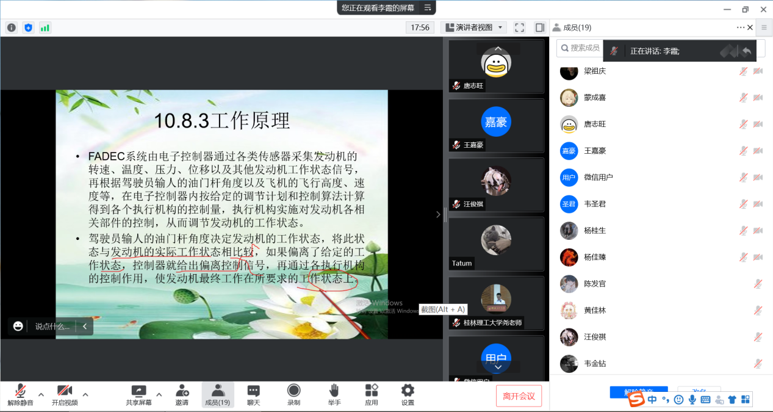Open the 演讲者视图 view dropdown
Viewport: 773px width, 412px height.
click(x=474, y=27)
